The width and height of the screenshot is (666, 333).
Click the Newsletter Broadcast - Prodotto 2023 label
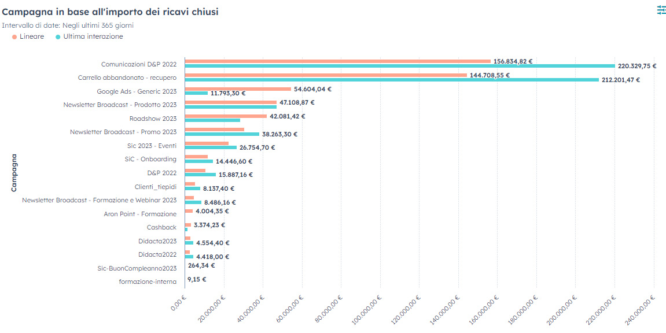point(120,105)
